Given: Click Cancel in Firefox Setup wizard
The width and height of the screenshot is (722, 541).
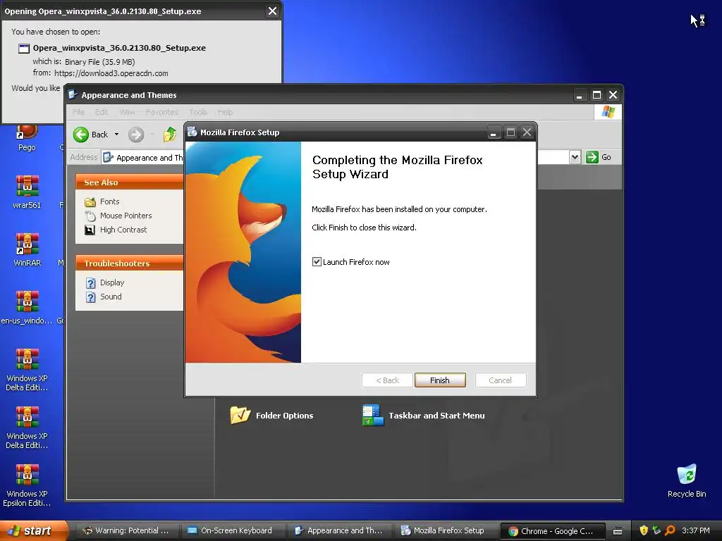Looking at the screenshot, I should (500, 380).
